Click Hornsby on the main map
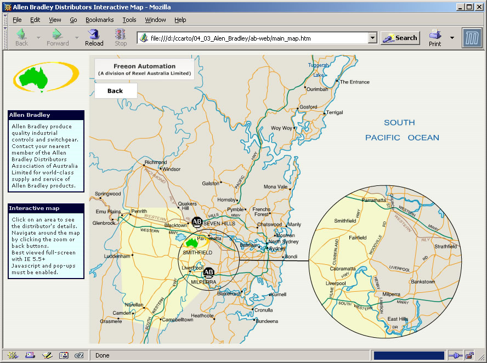The image size is (487, 363). (226, 200)
